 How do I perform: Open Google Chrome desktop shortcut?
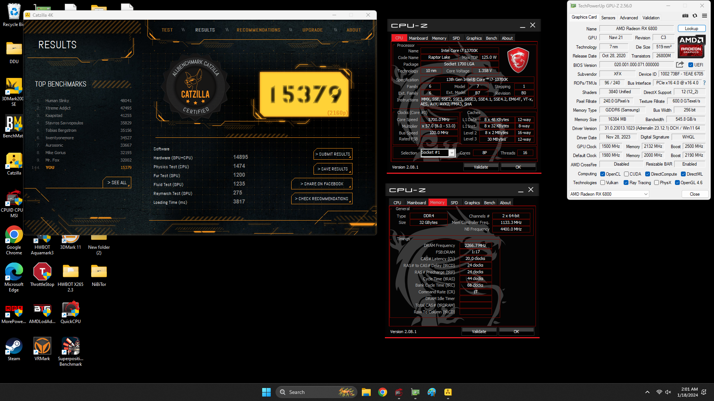pos(14,241)
